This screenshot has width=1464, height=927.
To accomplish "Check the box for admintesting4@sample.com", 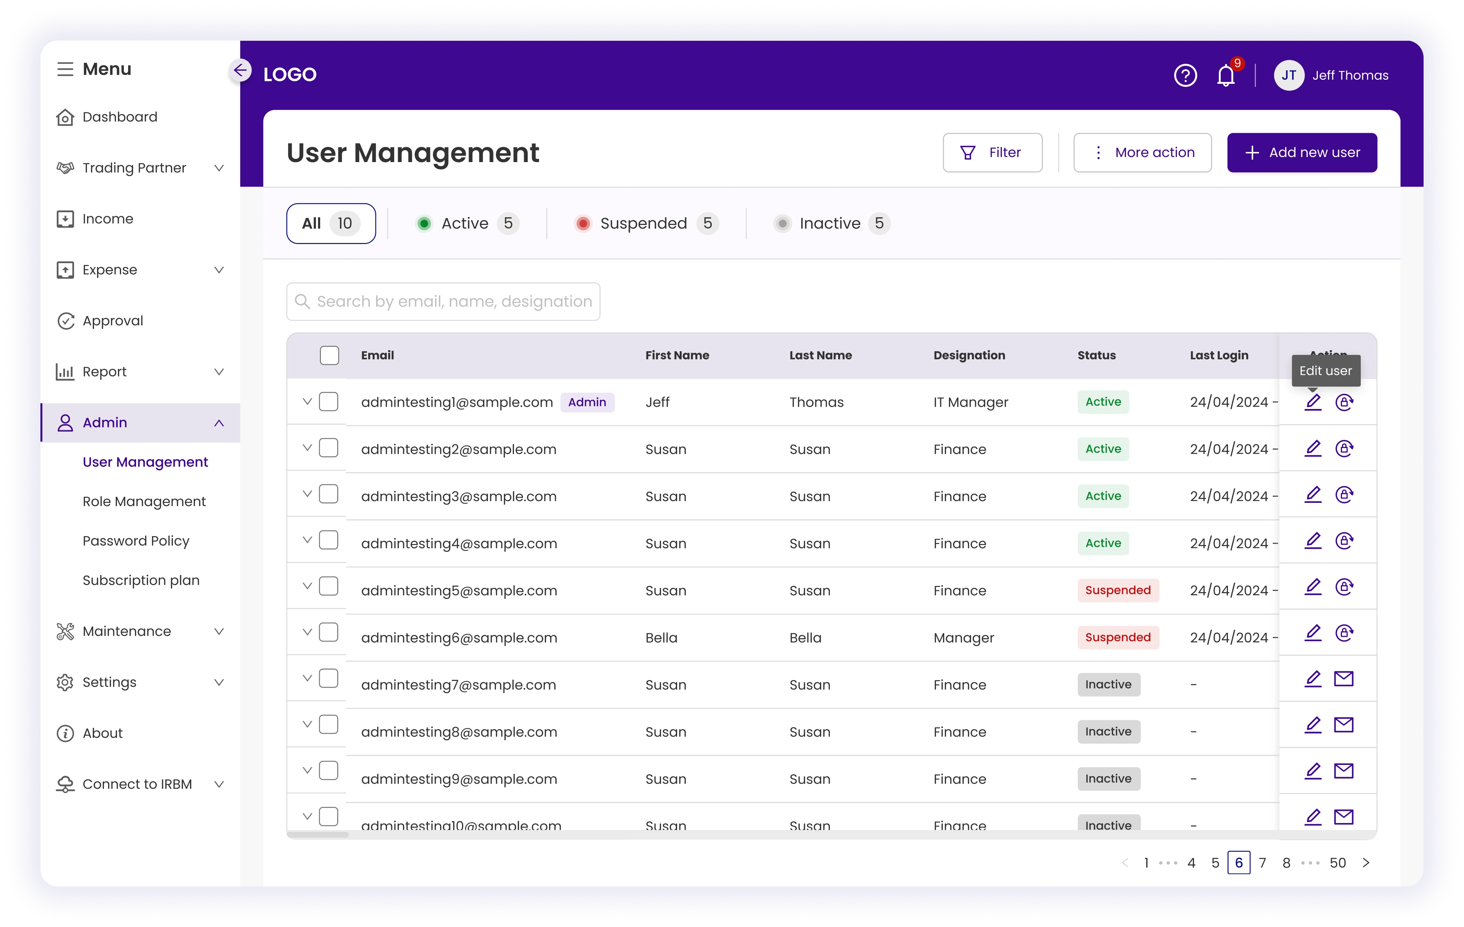I will 329,540.
